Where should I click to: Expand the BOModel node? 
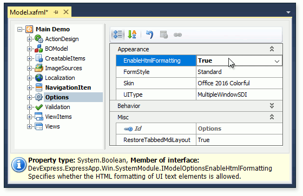(x=29, y=49)
